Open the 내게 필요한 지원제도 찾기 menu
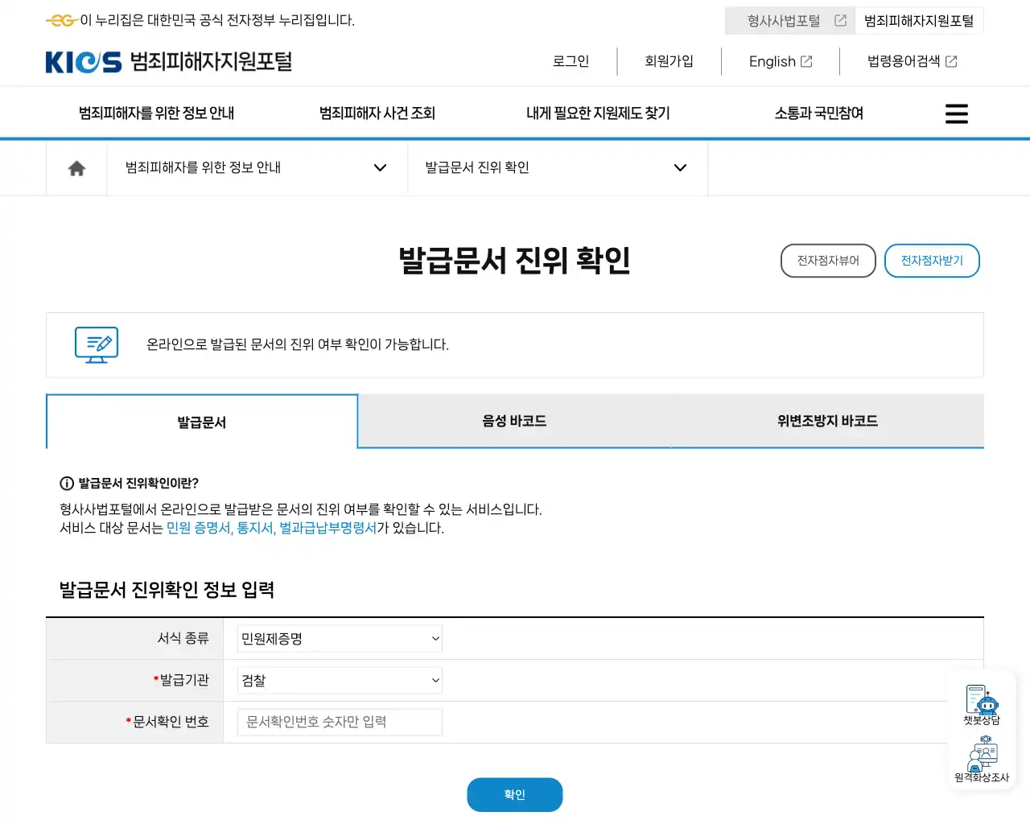The width and height of the screenshot is (1030, 824). coord(598,113)
